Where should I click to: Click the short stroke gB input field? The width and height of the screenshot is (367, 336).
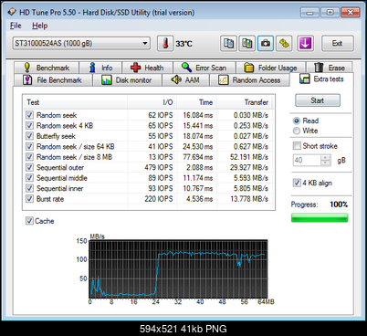(x=307, y=160)
